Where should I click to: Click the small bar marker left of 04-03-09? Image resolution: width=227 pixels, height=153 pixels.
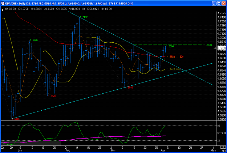coord(2,10)
